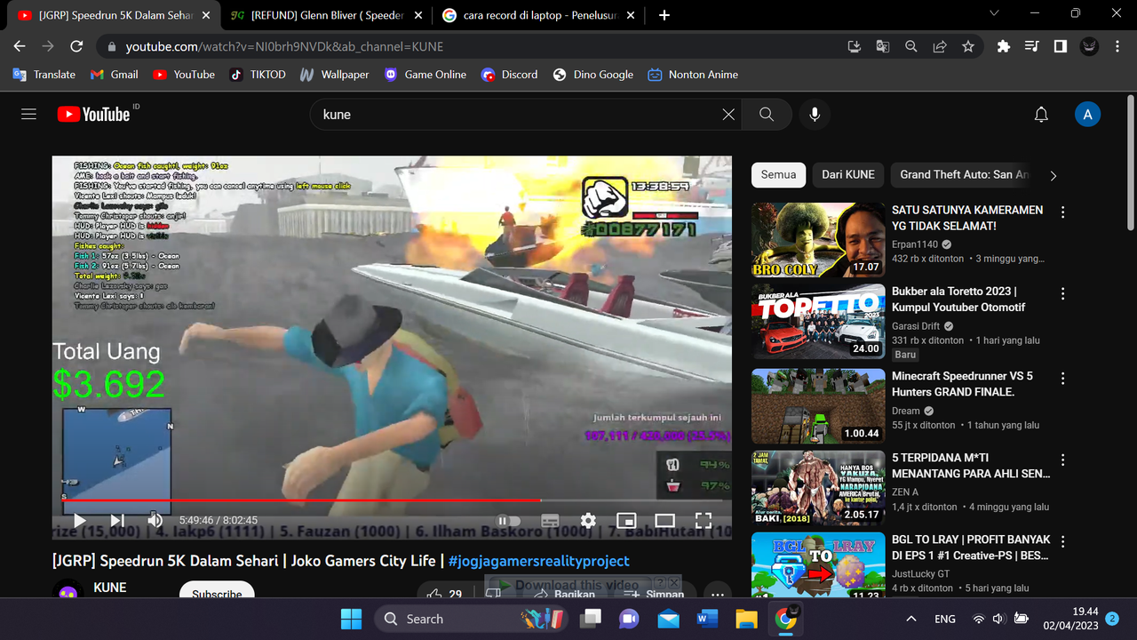Viewport: 1137px width, 640px height.
Task: Open Word from the taskbar
Action: coord(707,619)
